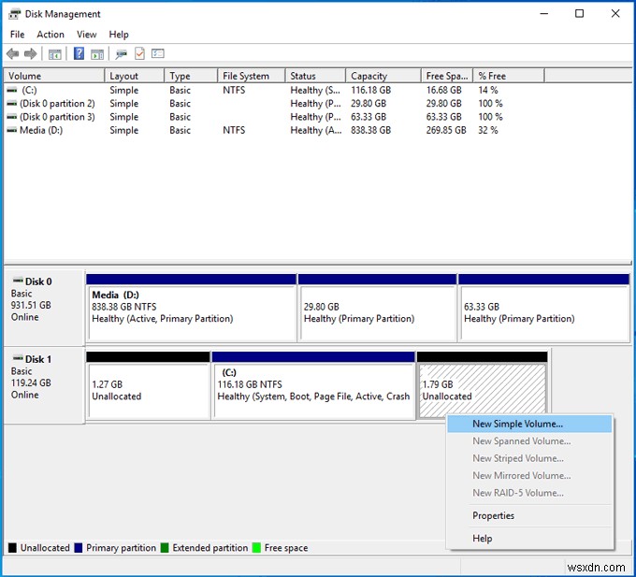Click the Back arrow toolbar icon
This screenshot has height=577, width=636.
click(x=12, y=54)
